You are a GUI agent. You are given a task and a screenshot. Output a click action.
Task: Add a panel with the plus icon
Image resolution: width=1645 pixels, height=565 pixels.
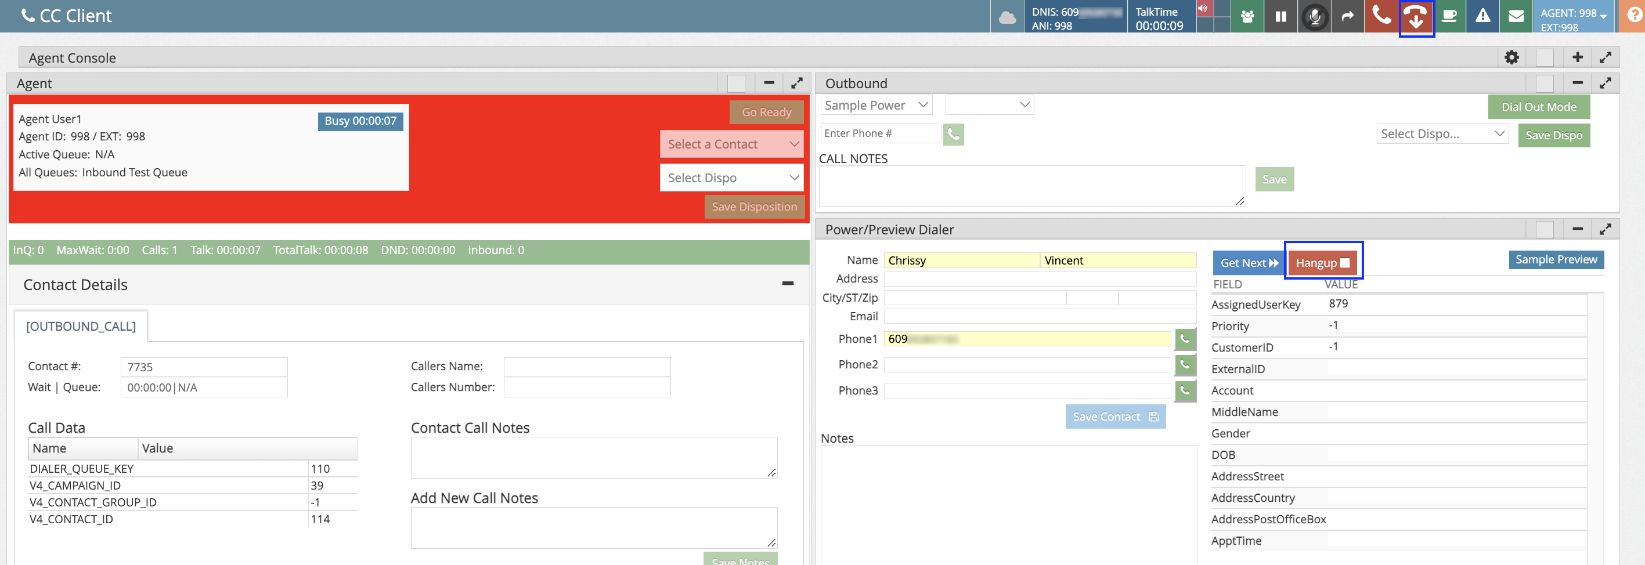(x=1577, y=57)
